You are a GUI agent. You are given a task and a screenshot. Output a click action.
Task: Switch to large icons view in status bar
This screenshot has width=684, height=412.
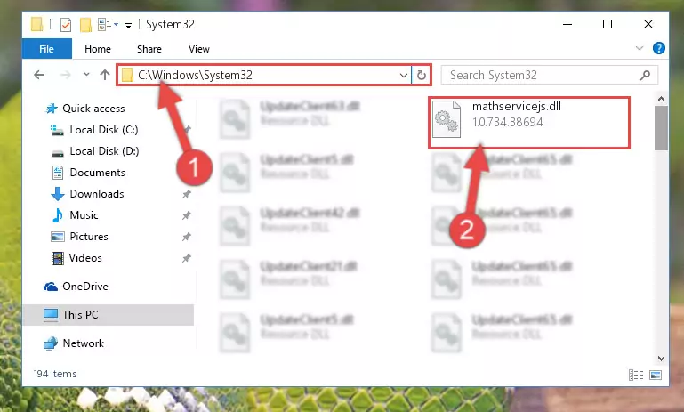click(656, 375)
